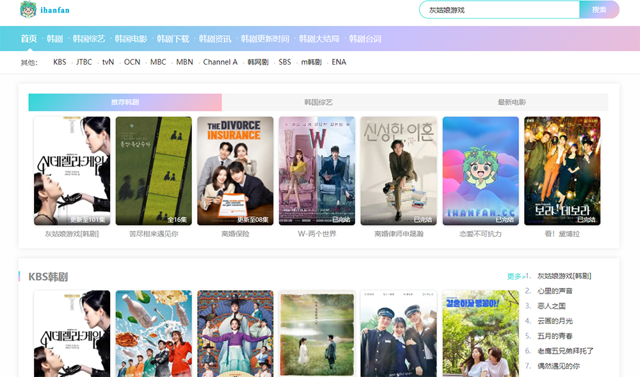Open 韩剧更新时间 navigation item

[265, 39]
